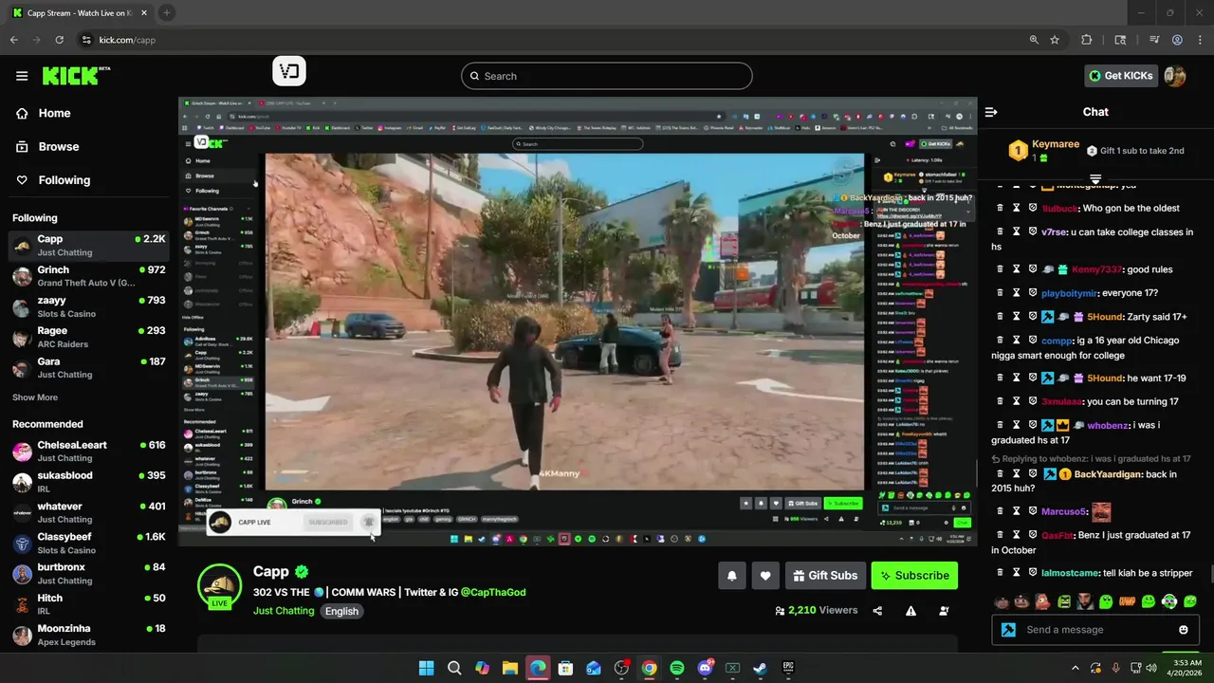Click the Kick search box

pos(607,76)
